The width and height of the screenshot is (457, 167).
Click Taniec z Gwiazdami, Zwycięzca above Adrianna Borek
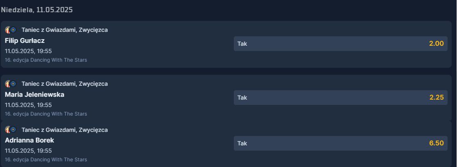[65, 130]
